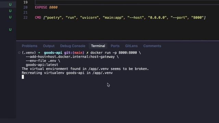Click the EXPOSE keyword on line 20
Viewport: 219px width, 123px height.
click(41, 7)
